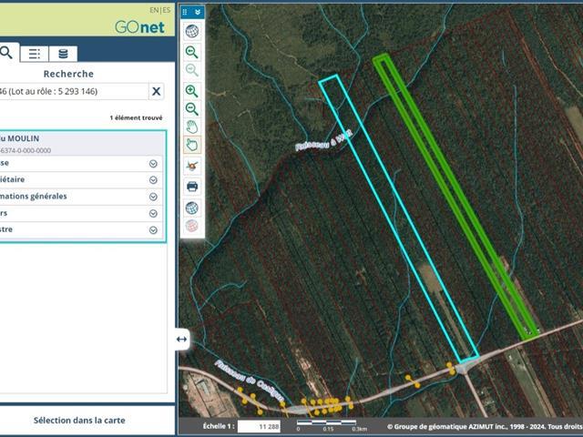Click the zoom out magnifier tool
583x437 pixels.
(x=192, y=109)
